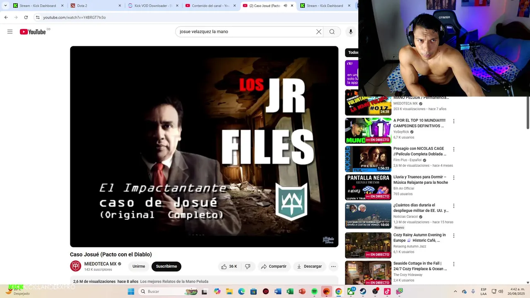Open the Caso Josué video description box

point(204,281)
